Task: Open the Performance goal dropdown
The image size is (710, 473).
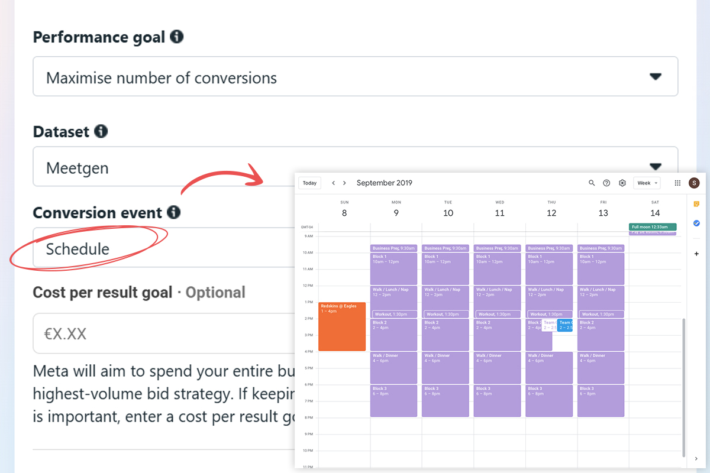Action: [355, 77]
